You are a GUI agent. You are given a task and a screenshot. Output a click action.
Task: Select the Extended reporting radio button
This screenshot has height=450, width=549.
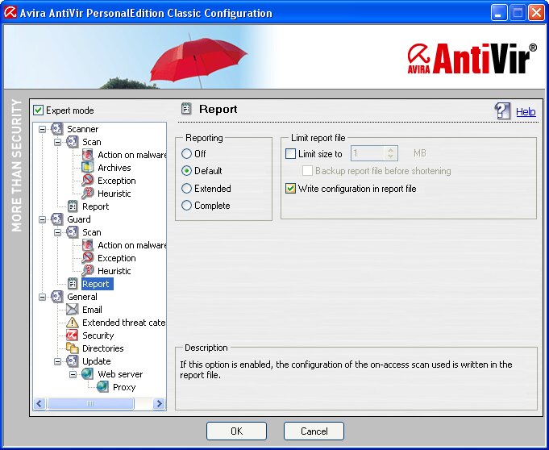(187, 189)
